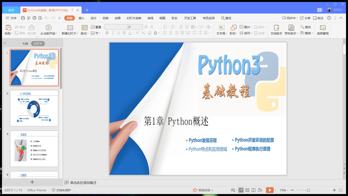The width and height of the screenshot is (348, 196).
Task: Open the 插入 ribbon tab
Action: point(82,18)
